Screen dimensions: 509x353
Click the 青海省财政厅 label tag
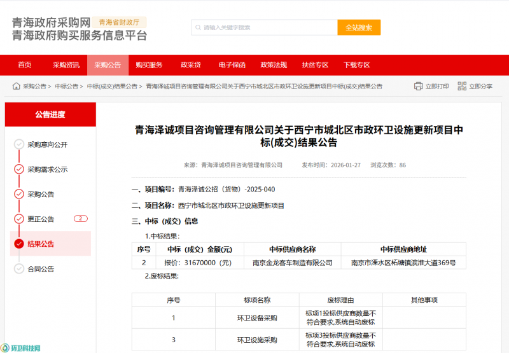(x=119, y=22)
